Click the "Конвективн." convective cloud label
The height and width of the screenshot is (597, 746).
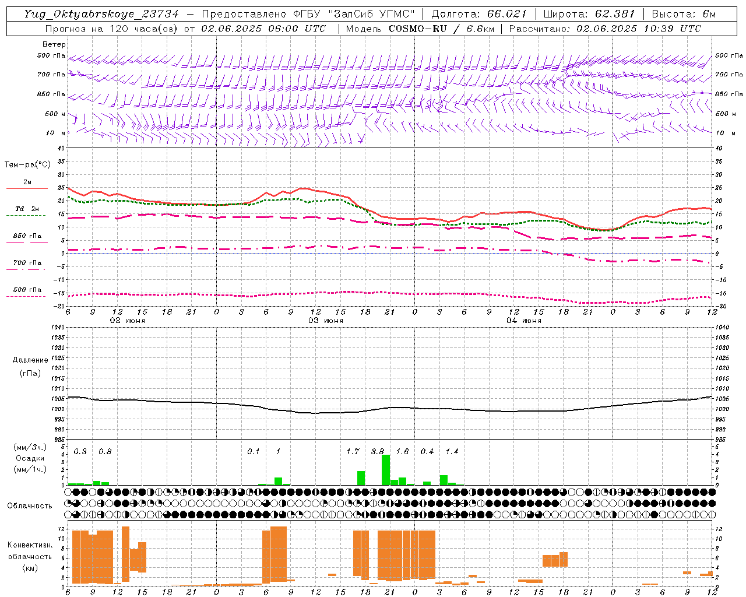pyautogui.click(x=30, y=545)
